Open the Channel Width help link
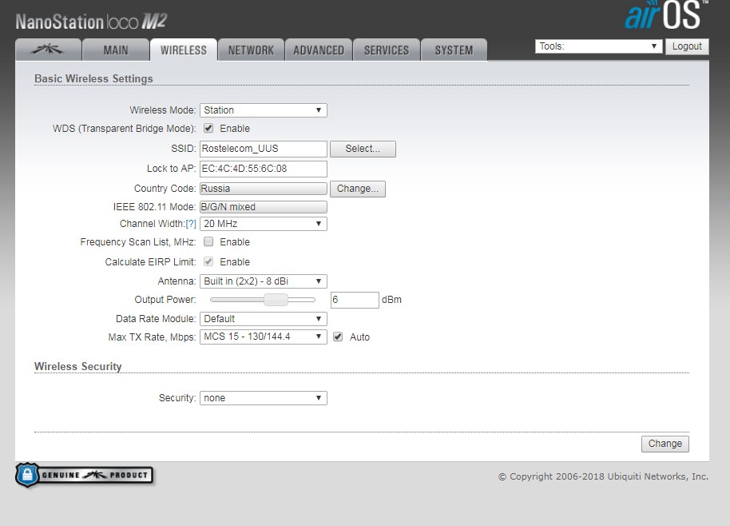Viewport: 730px width, 526px height. point(191,224)
